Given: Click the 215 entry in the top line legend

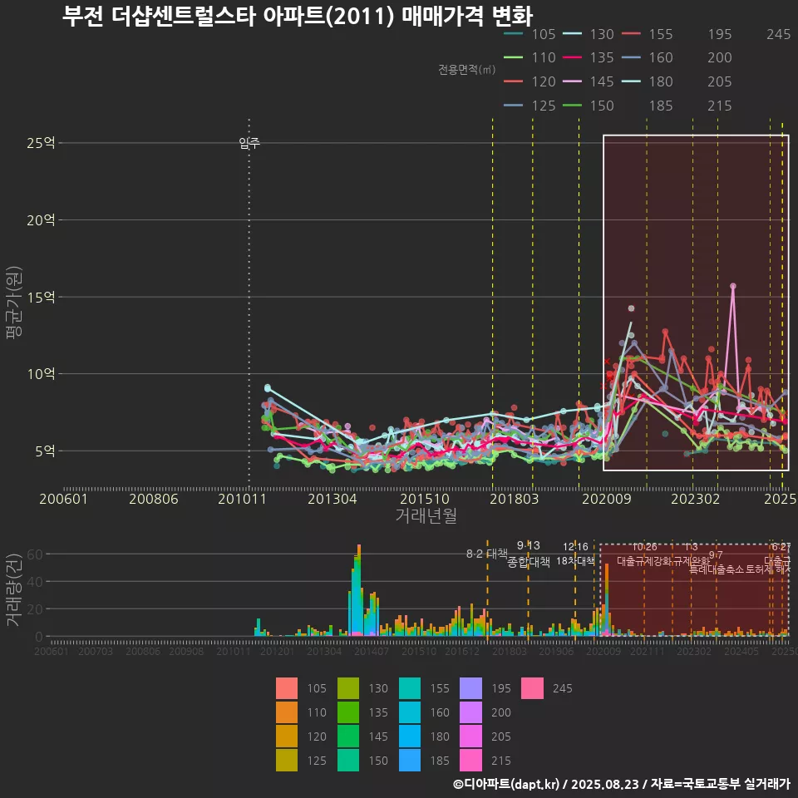Looking at the screenshot, I should (720, 106).
